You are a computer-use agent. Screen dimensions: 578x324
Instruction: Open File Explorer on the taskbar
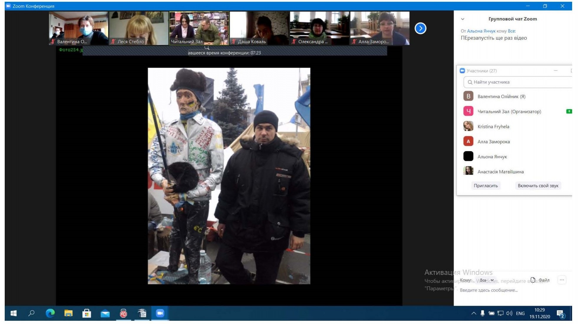tap(68, 313)
